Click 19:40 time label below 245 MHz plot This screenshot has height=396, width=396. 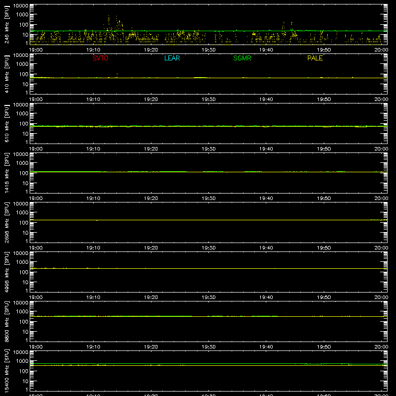pyautogui.click(x=266, y=50)
